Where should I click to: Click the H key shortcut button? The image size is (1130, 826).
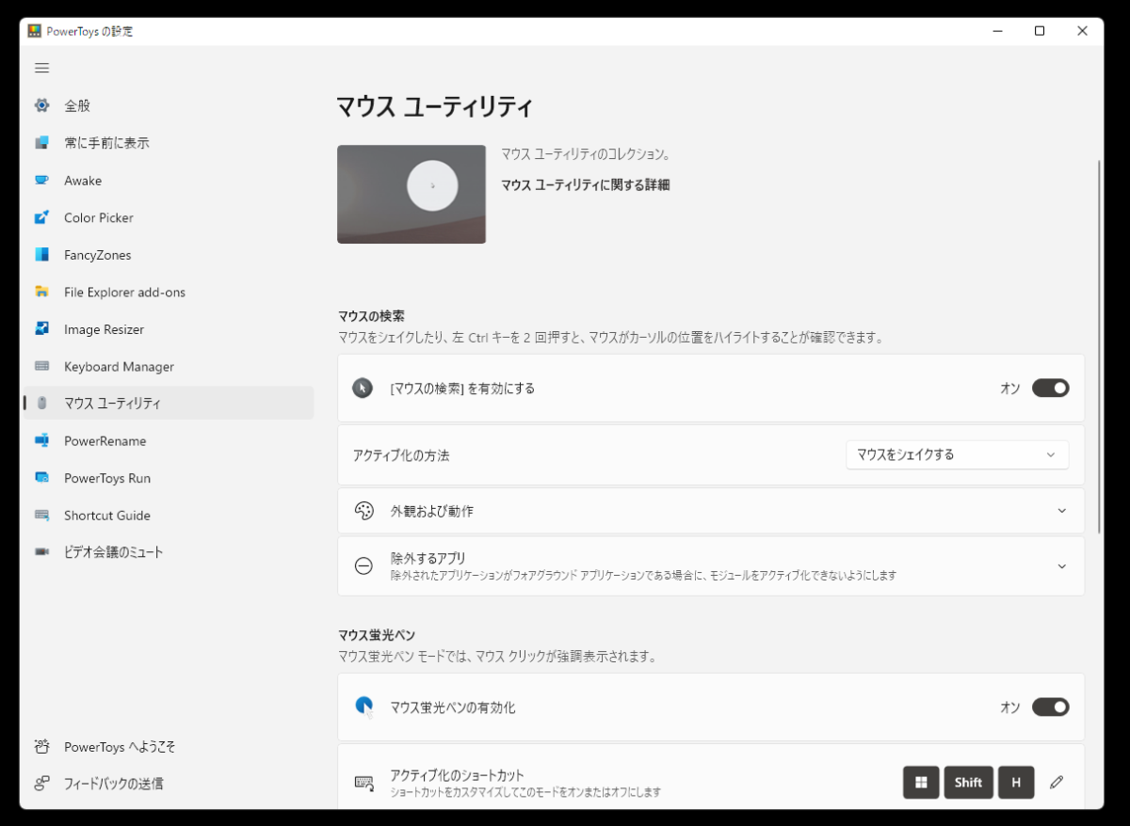point(1016,783)
